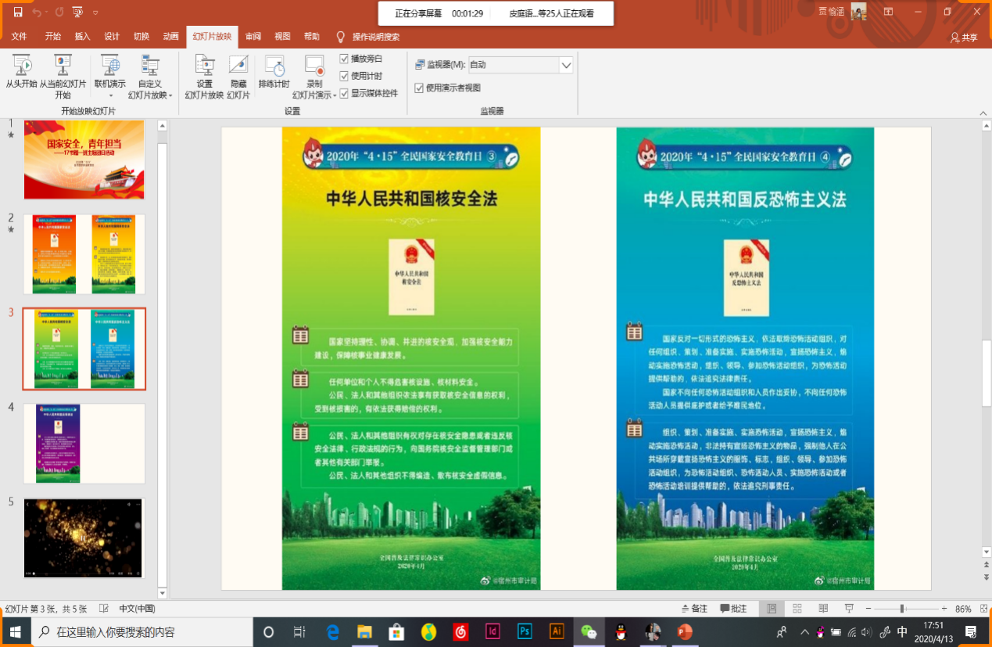Select slide 4 thumbnail in panel
This screenshot has height=647, width=992.
coord(84,444)
